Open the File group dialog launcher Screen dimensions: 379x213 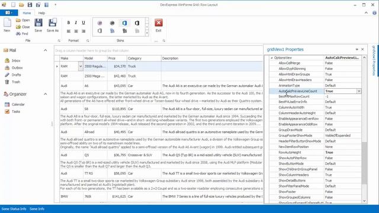[59, 41]
